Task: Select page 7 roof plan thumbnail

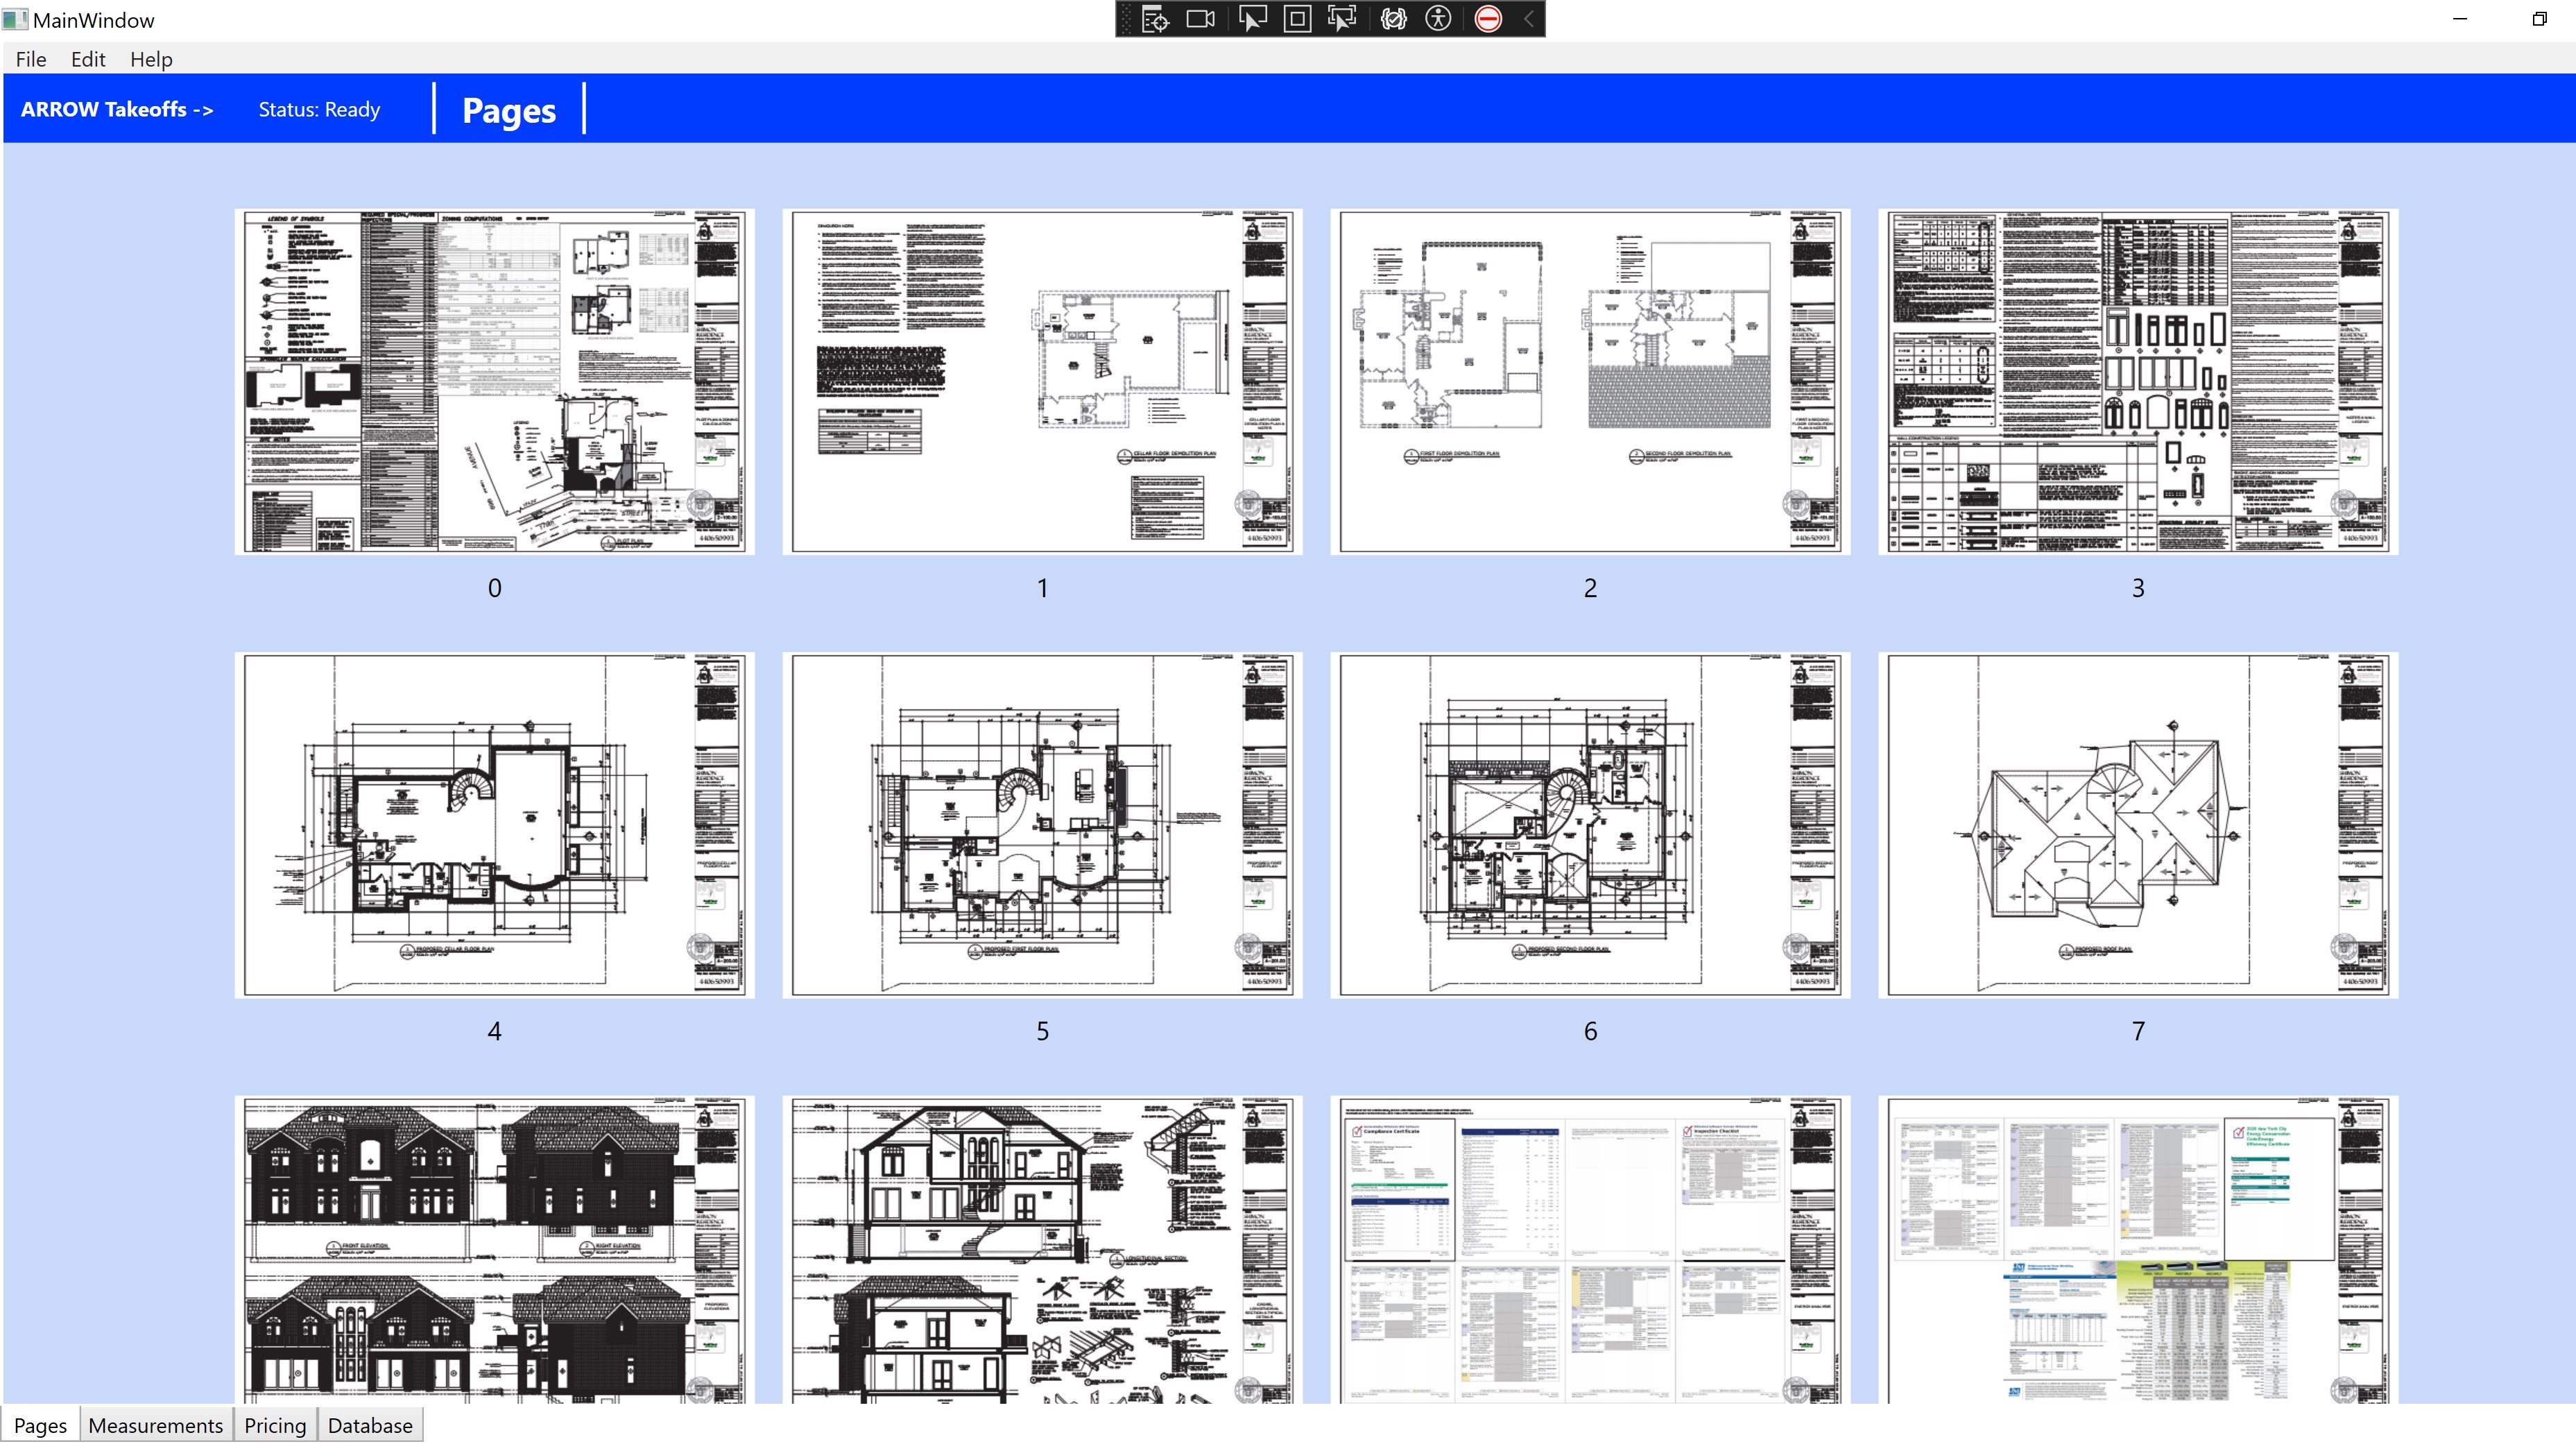Action: pyautogui.click(x=2137, y=824)
